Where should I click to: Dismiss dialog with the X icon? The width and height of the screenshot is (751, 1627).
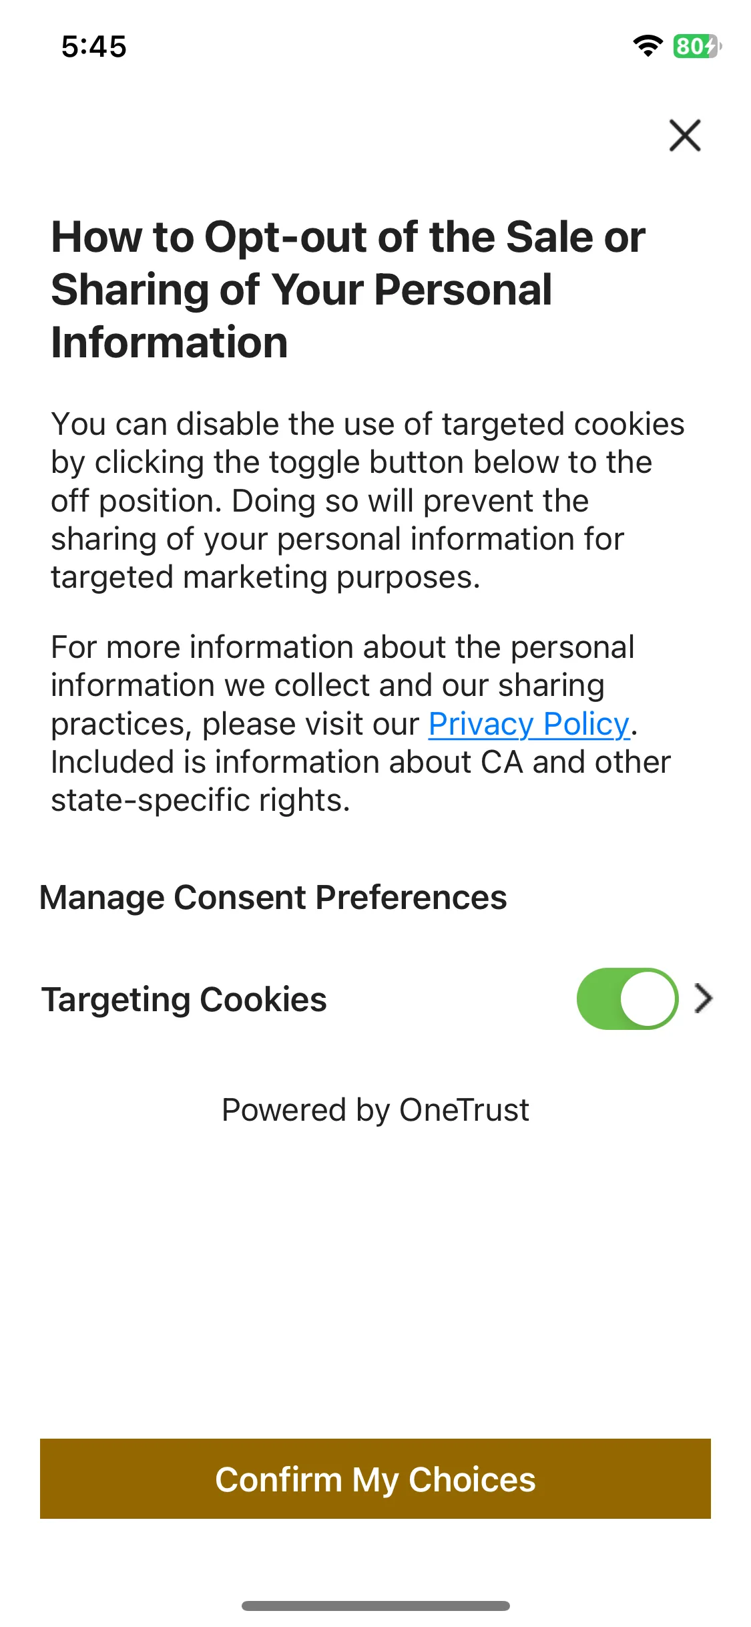685,136
